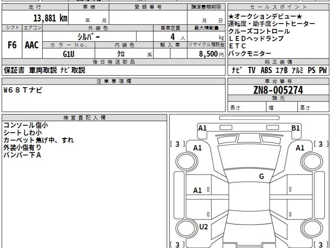
Task: Select the mileage value 13,881 km
Action: [50, 18]
